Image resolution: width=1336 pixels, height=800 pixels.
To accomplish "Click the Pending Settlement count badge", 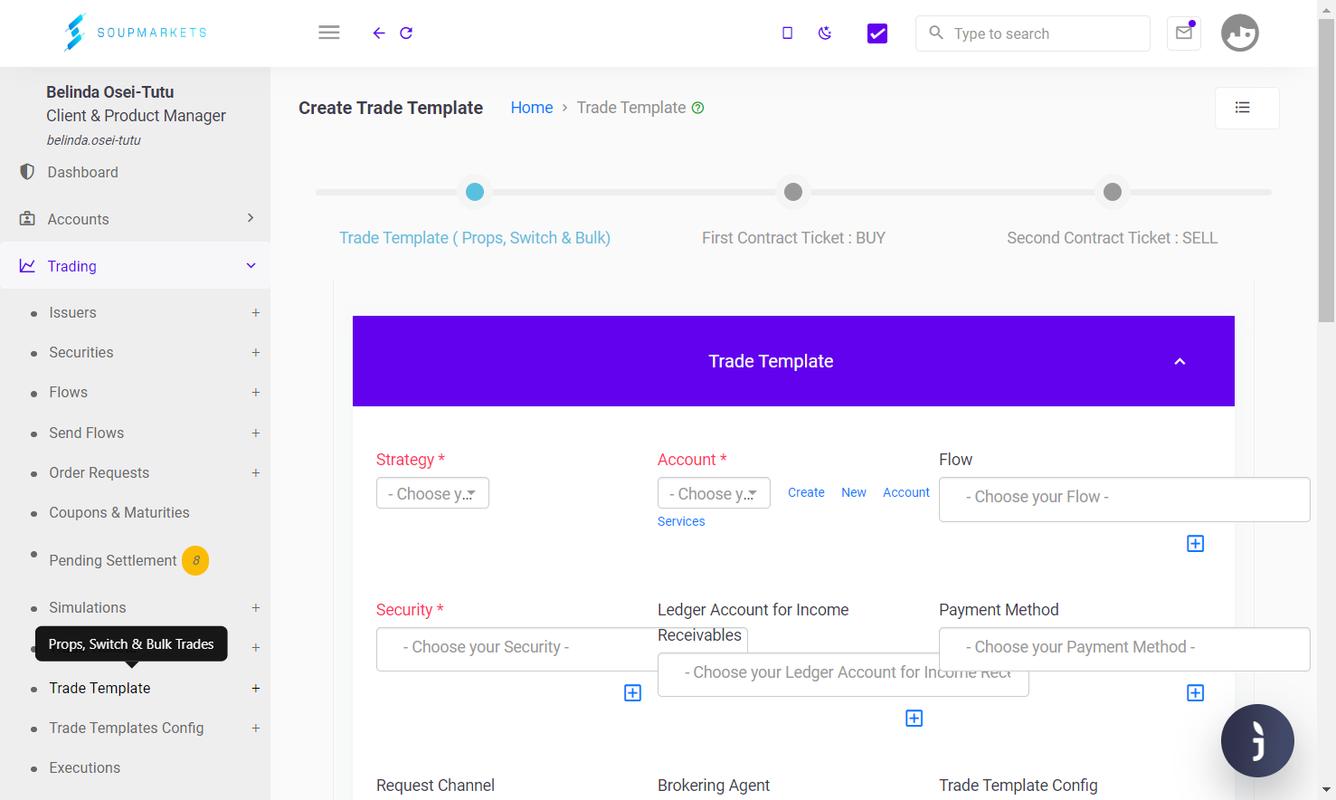I will (x=195, y=560).
